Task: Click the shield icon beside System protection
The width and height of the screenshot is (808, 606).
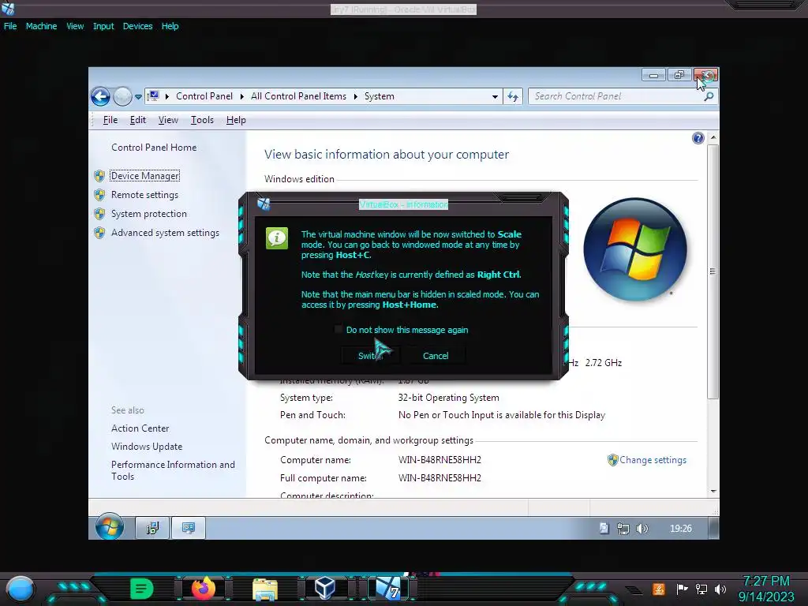Action: pos(99,214)
